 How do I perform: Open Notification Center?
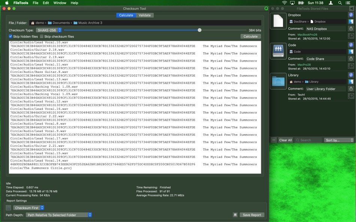(348, 3)
